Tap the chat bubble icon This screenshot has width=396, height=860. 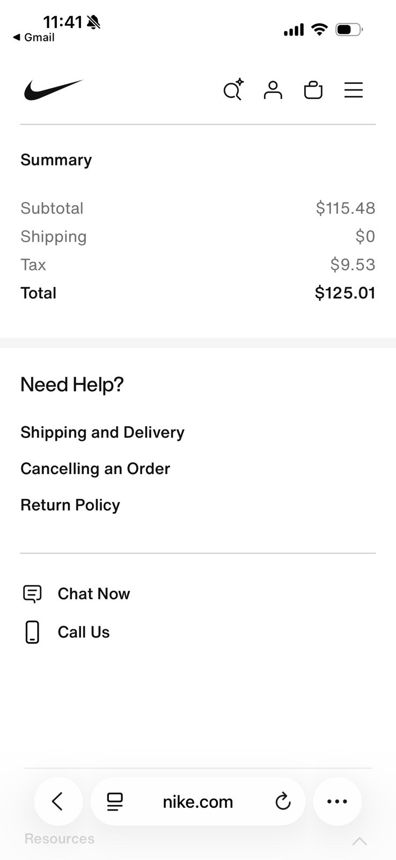[x=32, y=594]
